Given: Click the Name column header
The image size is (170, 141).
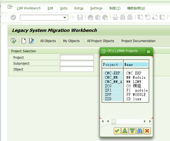Looking at the screenshot, I should [136, 65].
